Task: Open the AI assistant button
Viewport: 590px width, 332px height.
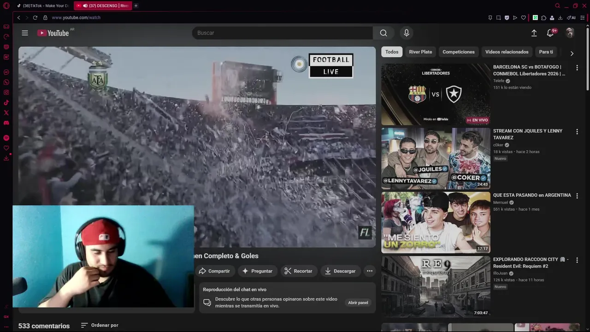Action: 571,18
